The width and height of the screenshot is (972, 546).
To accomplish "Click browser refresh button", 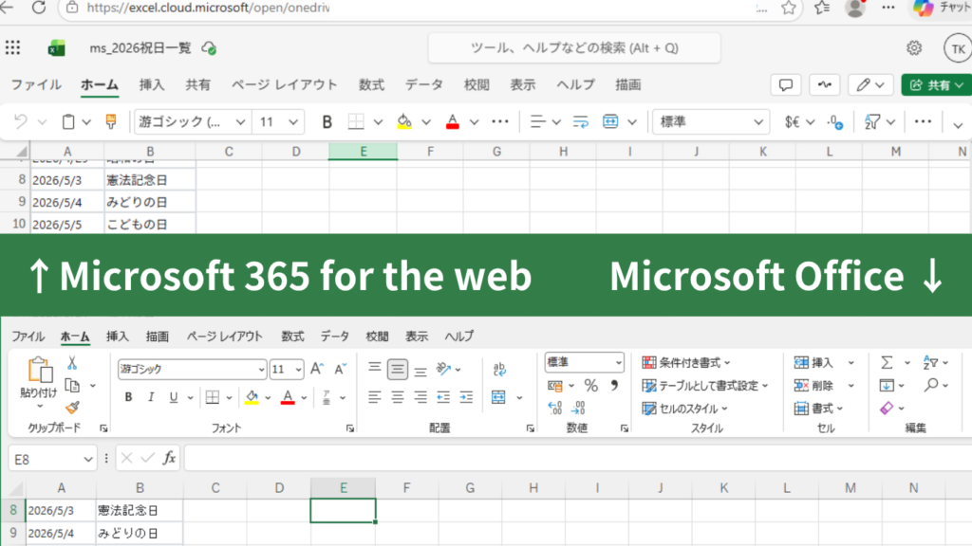I will pyautogui.click(x=38, y=8).
